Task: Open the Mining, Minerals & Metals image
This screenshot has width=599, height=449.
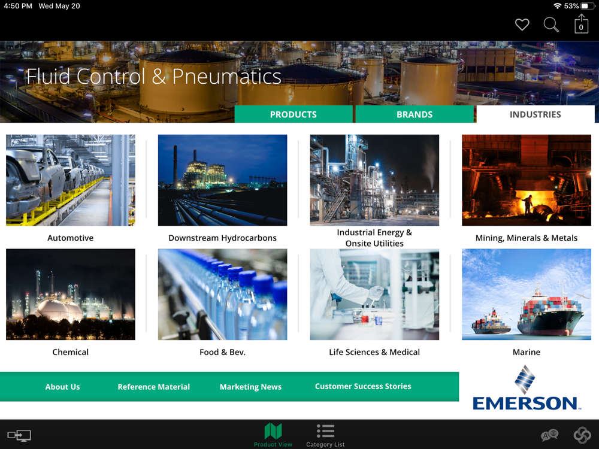Action: pyautogui.click(x=527, y=180)
